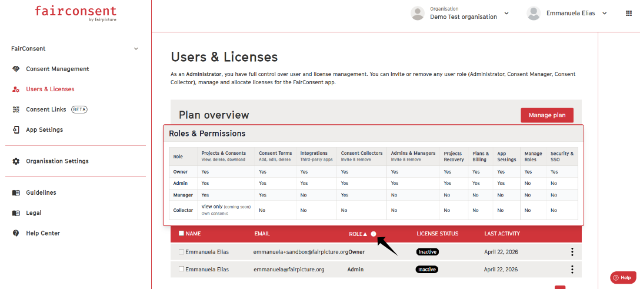
Task: Click the Collector row label in permissions table
Action: point(183,210)
